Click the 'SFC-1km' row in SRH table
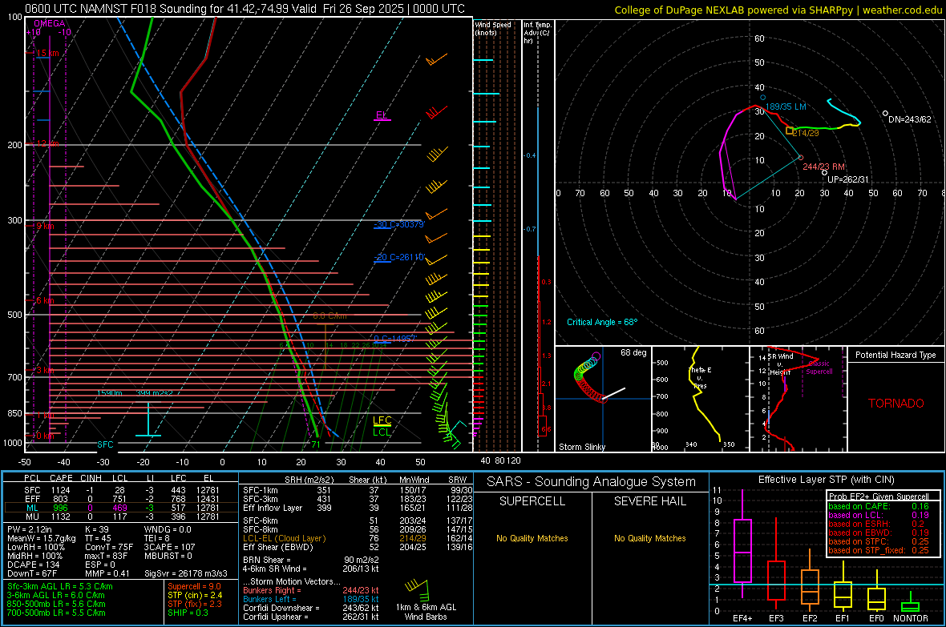 (x=358, y=490)
